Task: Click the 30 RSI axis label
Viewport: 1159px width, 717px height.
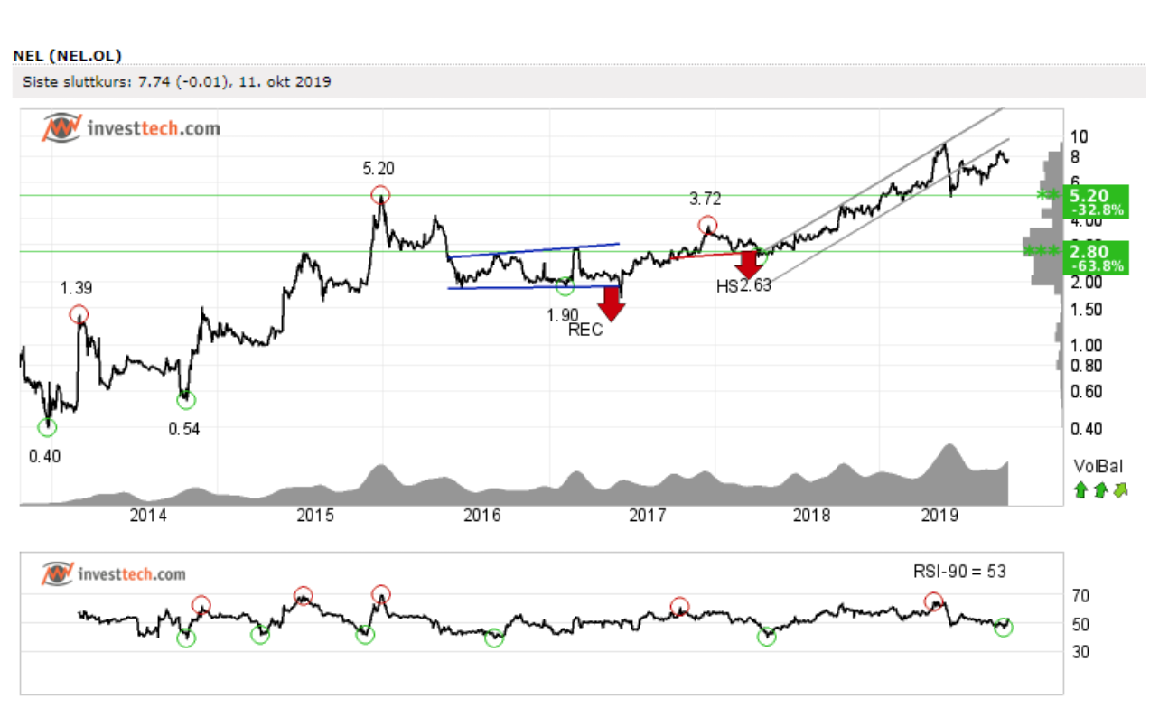Action: pos(1079,651)
